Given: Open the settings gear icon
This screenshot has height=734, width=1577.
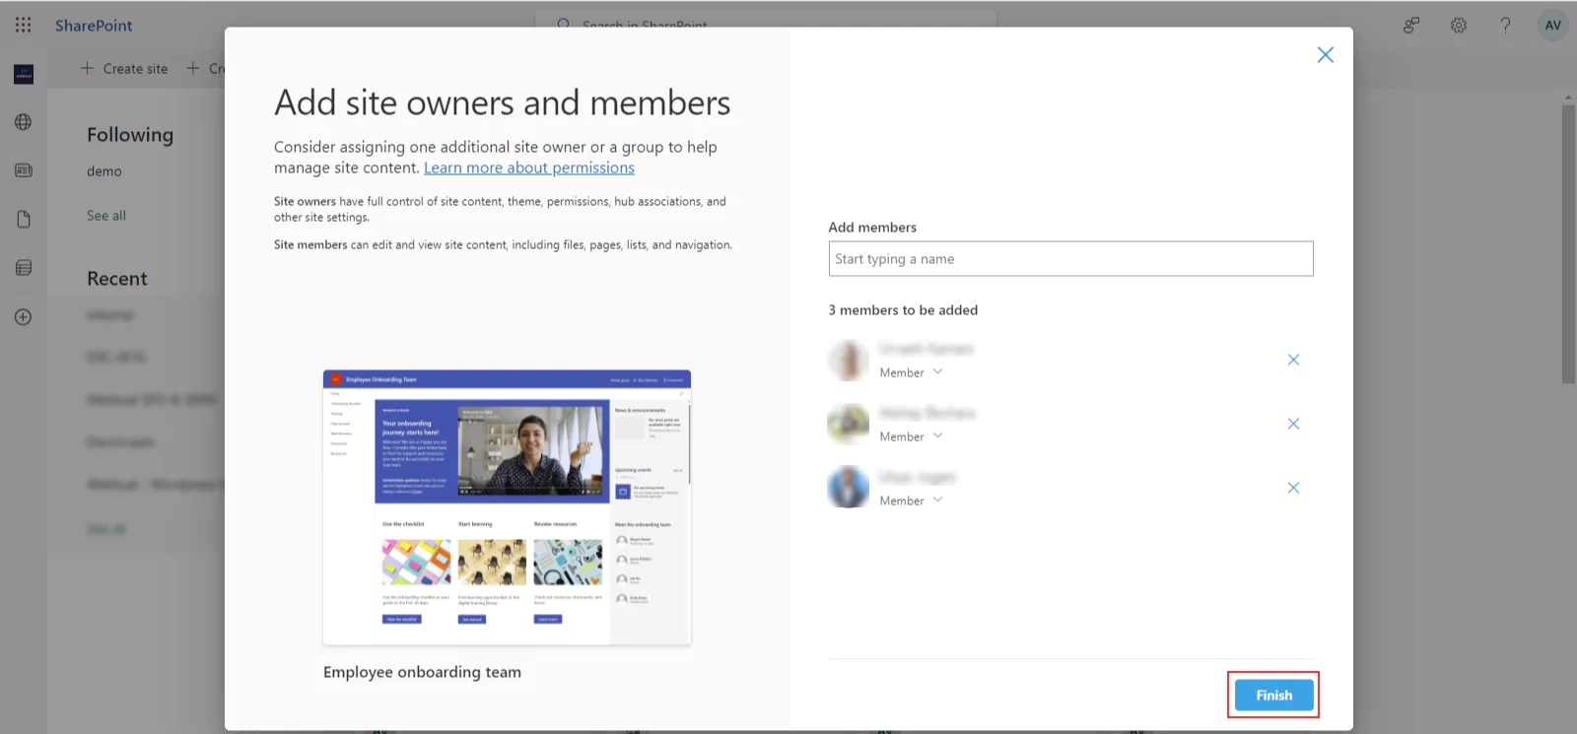Looking at the screenshot, I should pyautogui.click(x=1459, y=26).
